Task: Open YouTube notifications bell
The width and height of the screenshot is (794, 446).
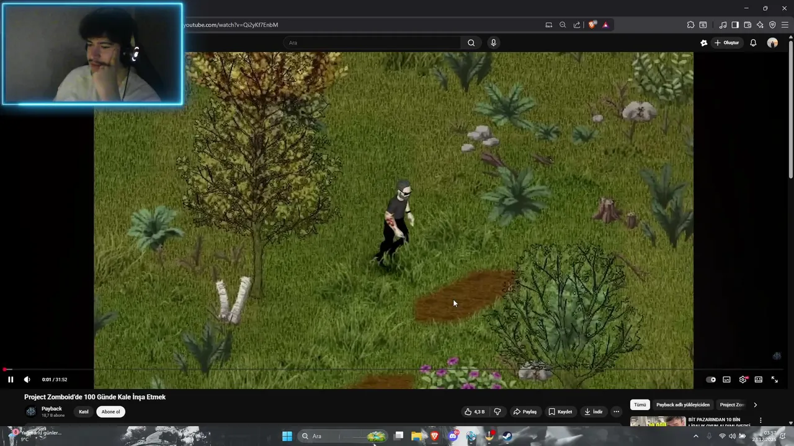Action: coord(753,43)
